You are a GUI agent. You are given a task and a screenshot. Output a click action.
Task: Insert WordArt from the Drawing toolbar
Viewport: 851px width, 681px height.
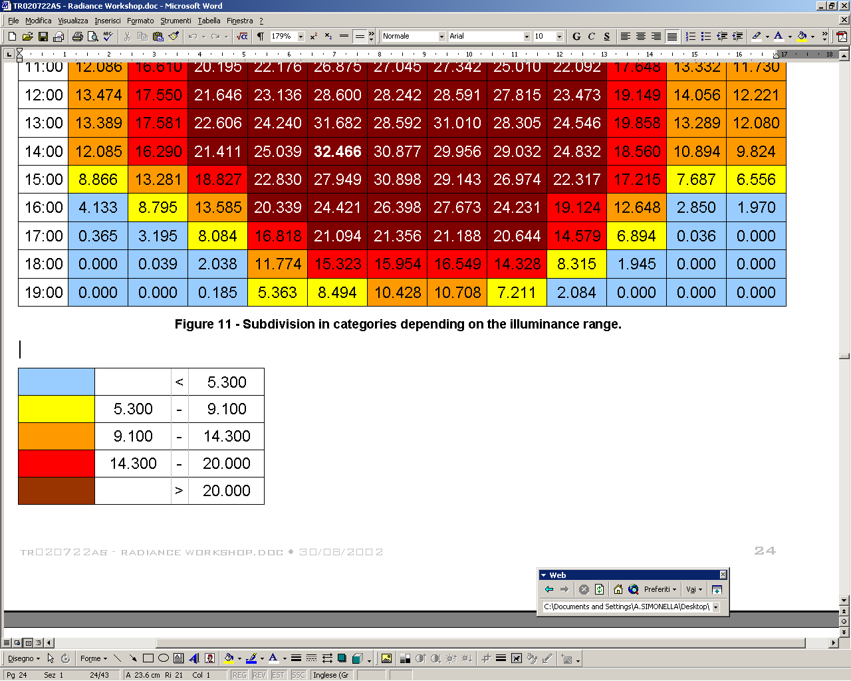pyautogui.click(x=194, y=658)
